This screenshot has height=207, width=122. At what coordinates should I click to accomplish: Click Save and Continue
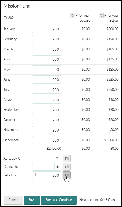pyautogui.click(x=59, y=200)
